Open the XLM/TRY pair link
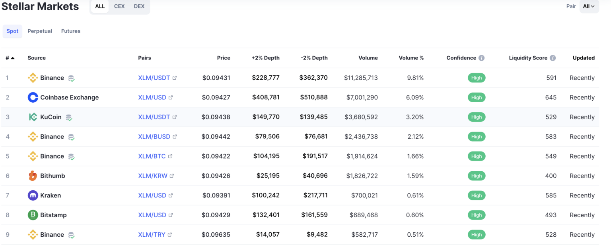Screen dimensions: 611x247 (x=152, y=235)
